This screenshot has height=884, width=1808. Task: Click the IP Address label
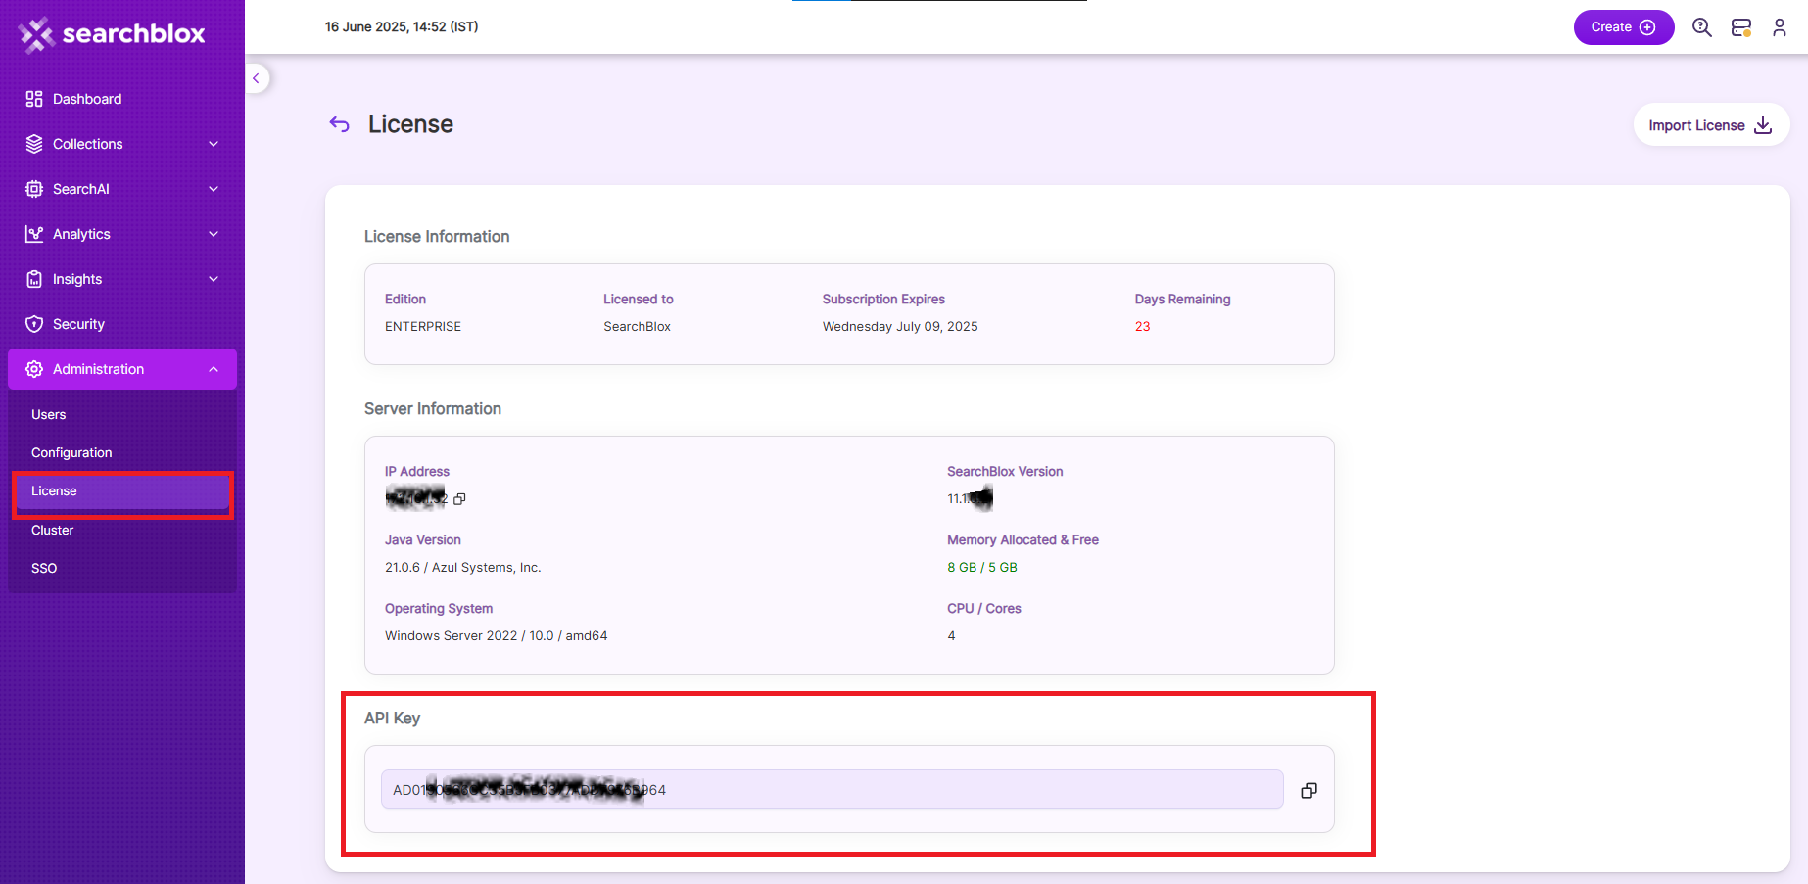point(417,472)
